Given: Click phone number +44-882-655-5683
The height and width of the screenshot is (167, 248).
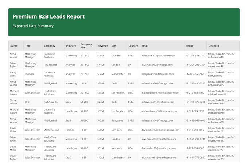Looking at the screenshot, I should point(195,74).
